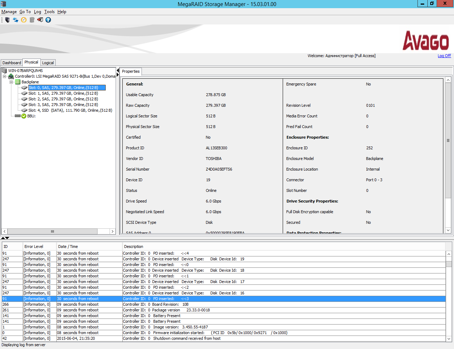Click the green BBU status check icon
Screen dimensions: 454x349
click(24, 116)
